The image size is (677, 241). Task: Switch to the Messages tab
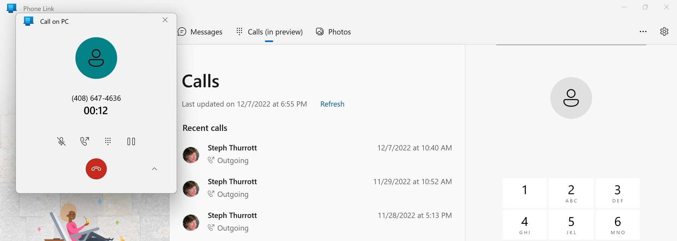[200, 32]
